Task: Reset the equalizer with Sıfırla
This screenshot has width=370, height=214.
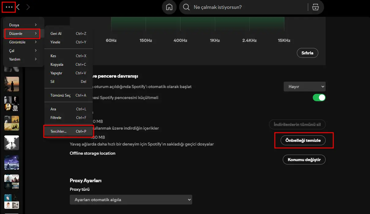Action: (308, 53)
